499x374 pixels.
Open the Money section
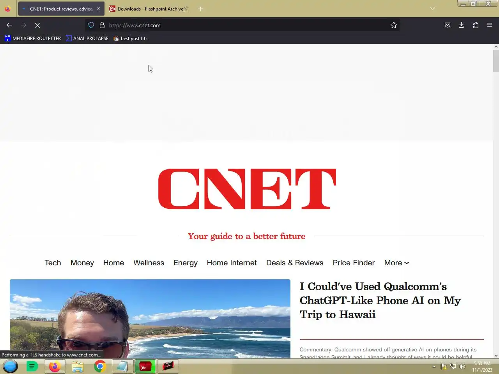82,263
